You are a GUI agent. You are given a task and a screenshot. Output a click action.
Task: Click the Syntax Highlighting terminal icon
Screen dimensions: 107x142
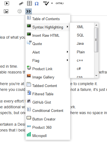pos(29,26)
